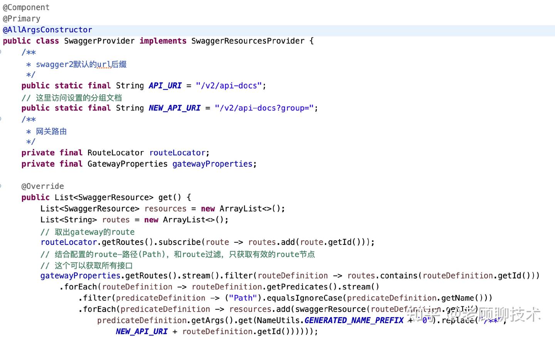This screenshot has height=337, width=555.
Task: Click the "Path" string literal
Action: [x=243, y=298]
